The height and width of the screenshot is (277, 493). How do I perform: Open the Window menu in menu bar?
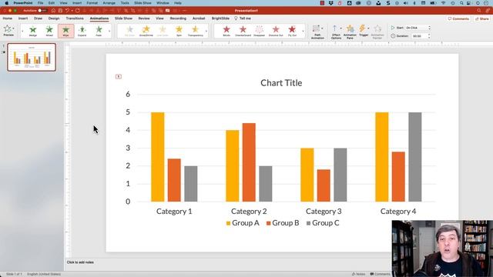click(163, 3)
